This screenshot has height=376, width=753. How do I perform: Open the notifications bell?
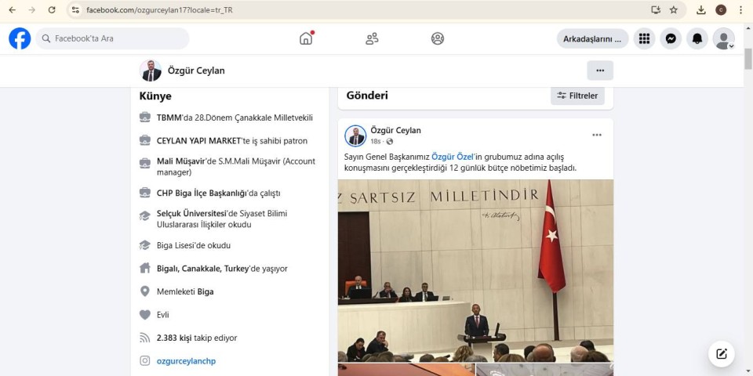[x=697, y=38]
